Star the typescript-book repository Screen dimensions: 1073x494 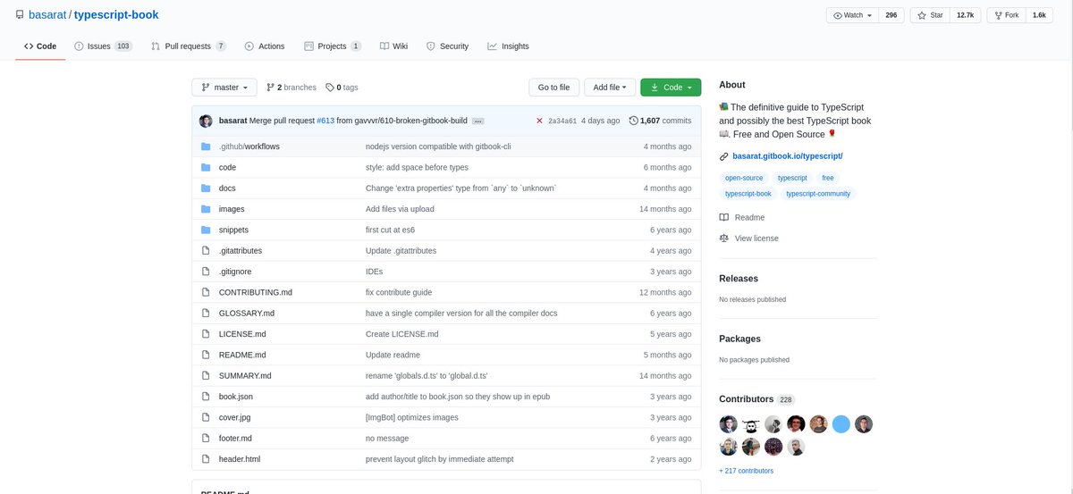click(931, 15)
